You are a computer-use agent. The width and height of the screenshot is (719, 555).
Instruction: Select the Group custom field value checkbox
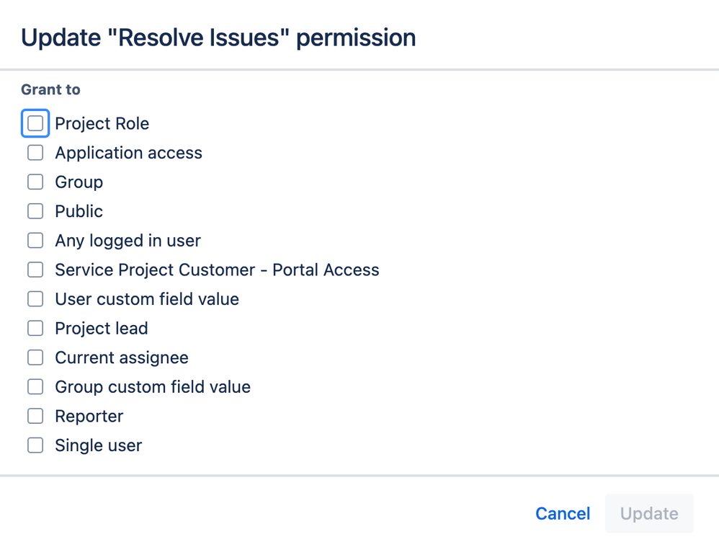[35, 387]
